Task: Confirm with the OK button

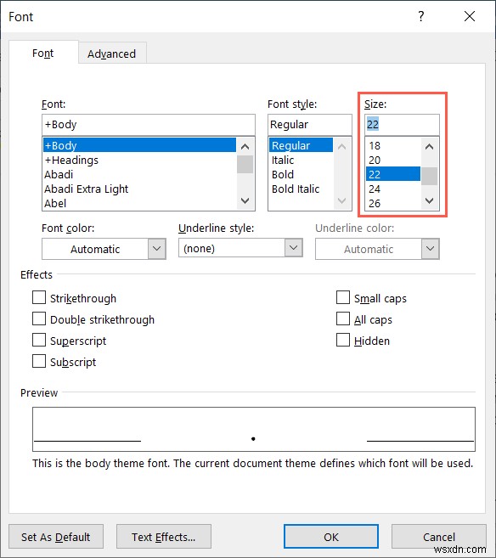Action: 331,537
